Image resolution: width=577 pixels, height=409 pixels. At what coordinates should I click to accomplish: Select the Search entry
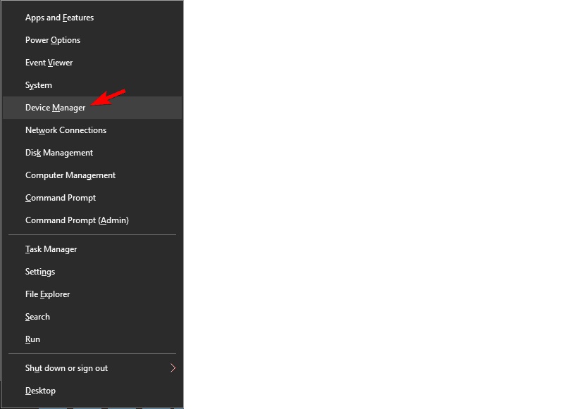click(x=92, y=317)
